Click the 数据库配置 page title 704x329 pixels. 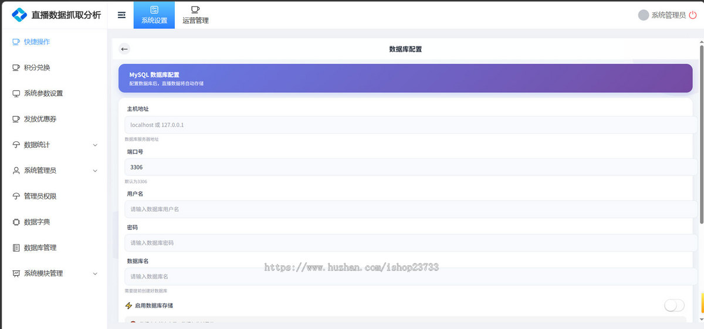coord(405,49)
